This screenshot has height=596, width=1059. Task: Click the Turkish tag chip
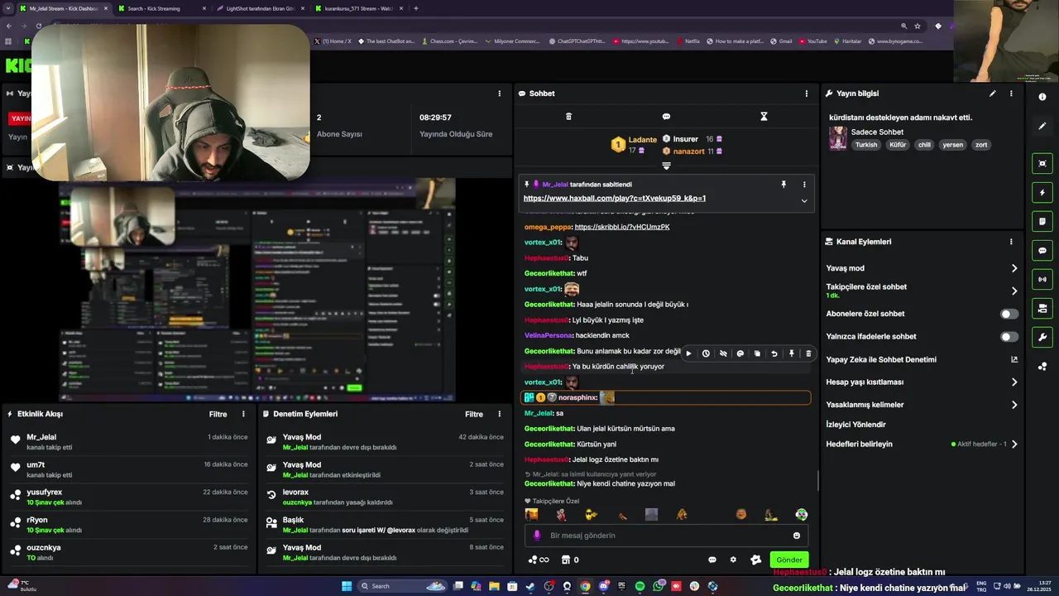point(866,145)
